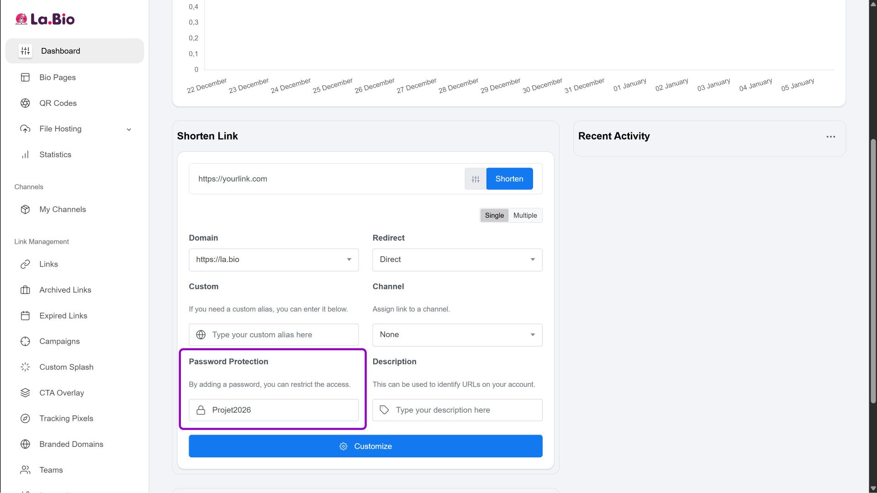Image resolution: width=877 pixels, height=493 pixels.
Task: Open QR Codes via its sidebar icon
Action: click(x=25, y=103)
